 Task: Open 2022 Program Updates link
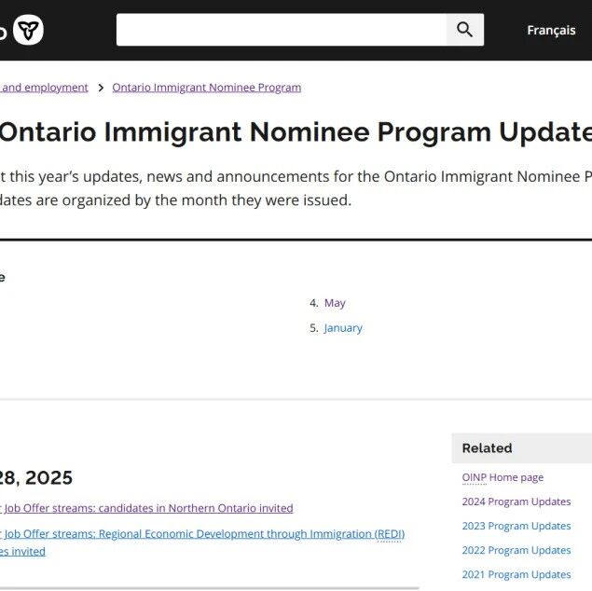tap(516, 551)
